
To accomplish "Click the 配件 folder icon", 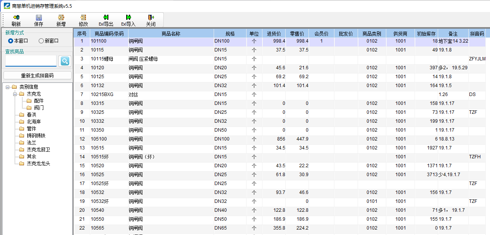I will (29, 101).
